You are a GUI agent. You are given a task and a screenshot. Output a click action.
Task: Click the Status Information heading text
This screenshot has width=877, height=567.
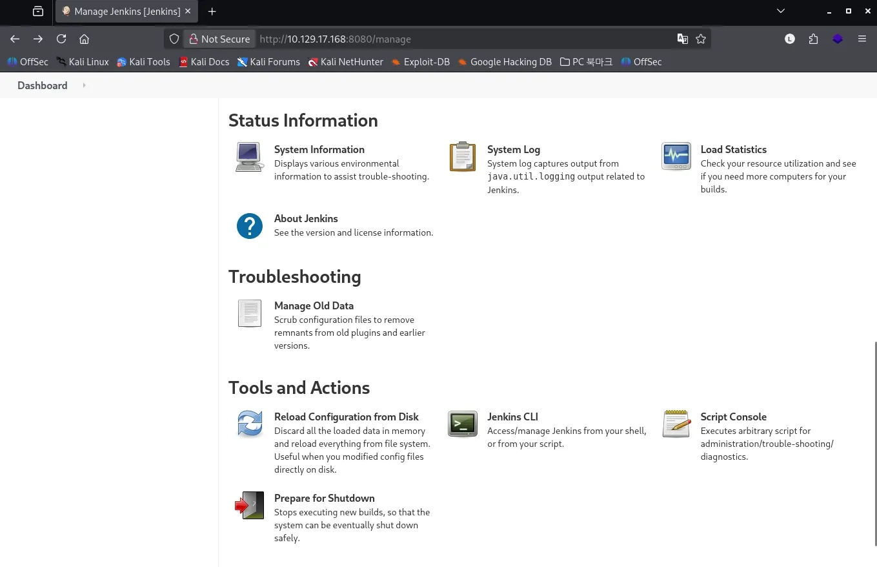click(x=303, y=121)
